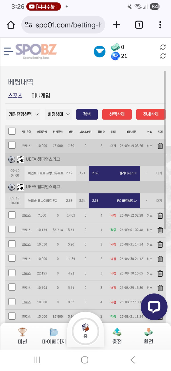Go to browser home page
This screenshot has height=371, width=171.
tap(11, 25)
